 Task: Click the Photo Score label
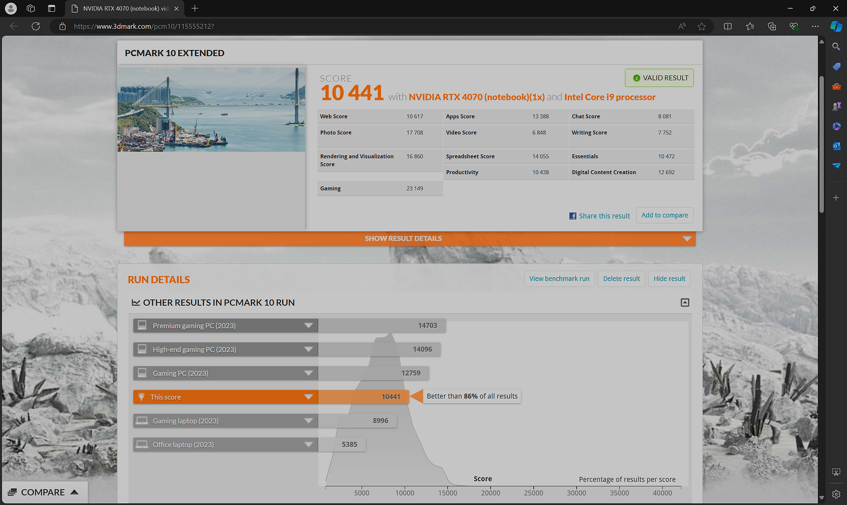coord(336,133)
